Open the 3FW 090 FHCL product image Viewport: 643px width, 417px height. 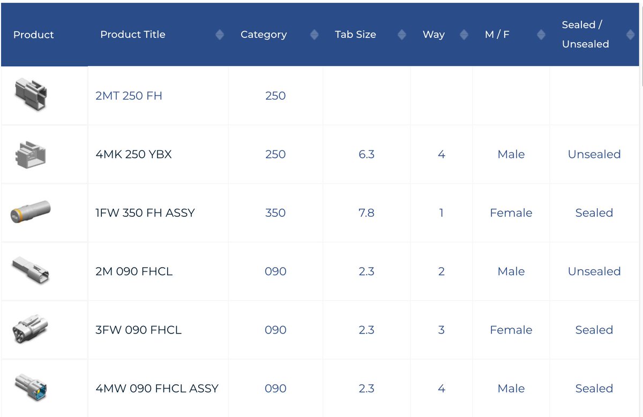(31, 329)
